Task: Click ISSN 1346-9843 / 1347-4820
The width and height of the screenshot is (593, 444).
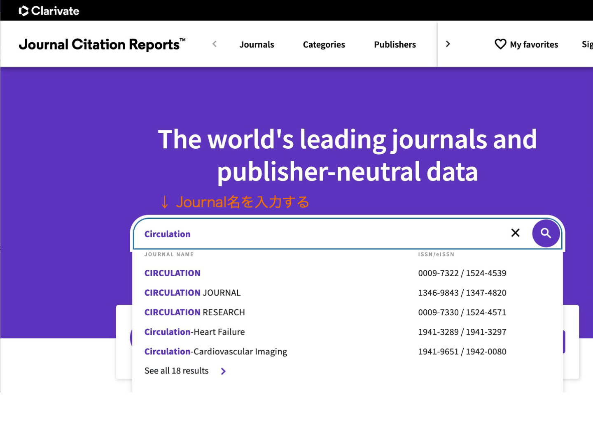Action: click(462, 293)
